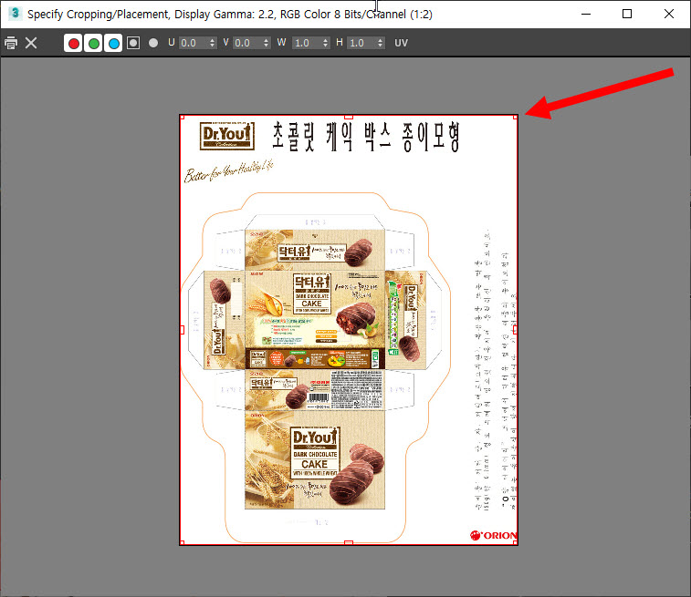Click the V spinner arrows
The height and width of the screenshot is (597, 691).
click(x=267, y=43)
